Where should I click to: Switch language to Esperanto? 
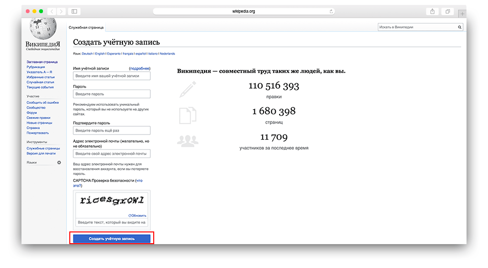(114, 54)
